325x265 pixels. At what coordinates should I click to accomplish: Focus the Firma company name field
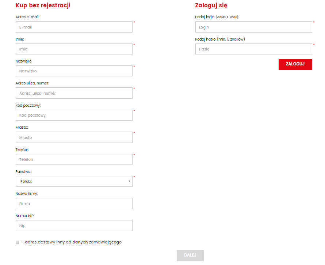(74, 204)
